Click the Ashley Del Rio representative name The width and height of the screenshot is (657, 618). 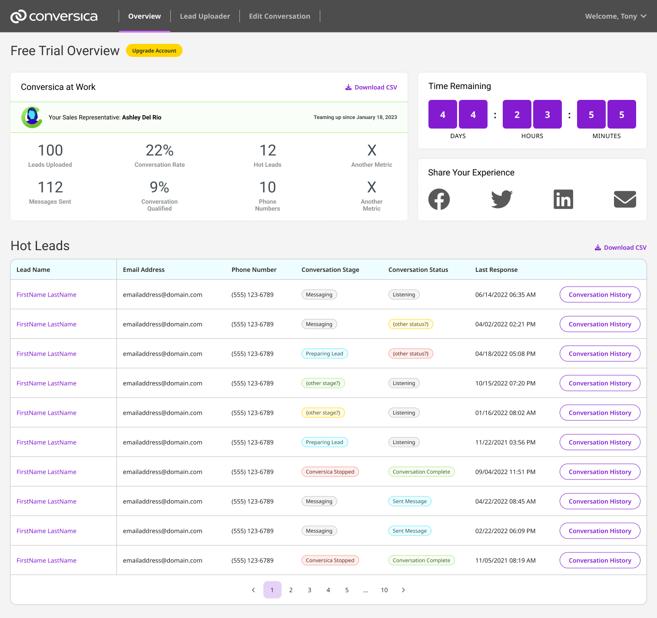tap(142, 117)
